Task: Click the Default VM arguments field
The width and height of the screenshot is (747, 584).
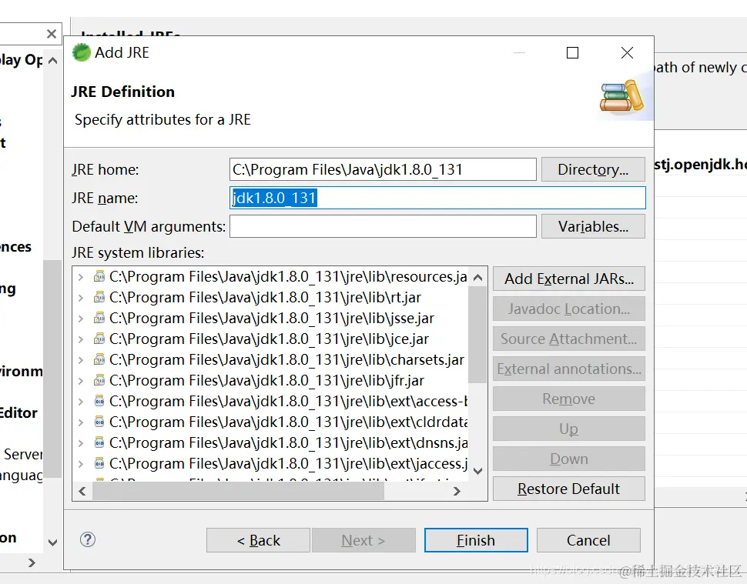Action: (x=383, y=226)
